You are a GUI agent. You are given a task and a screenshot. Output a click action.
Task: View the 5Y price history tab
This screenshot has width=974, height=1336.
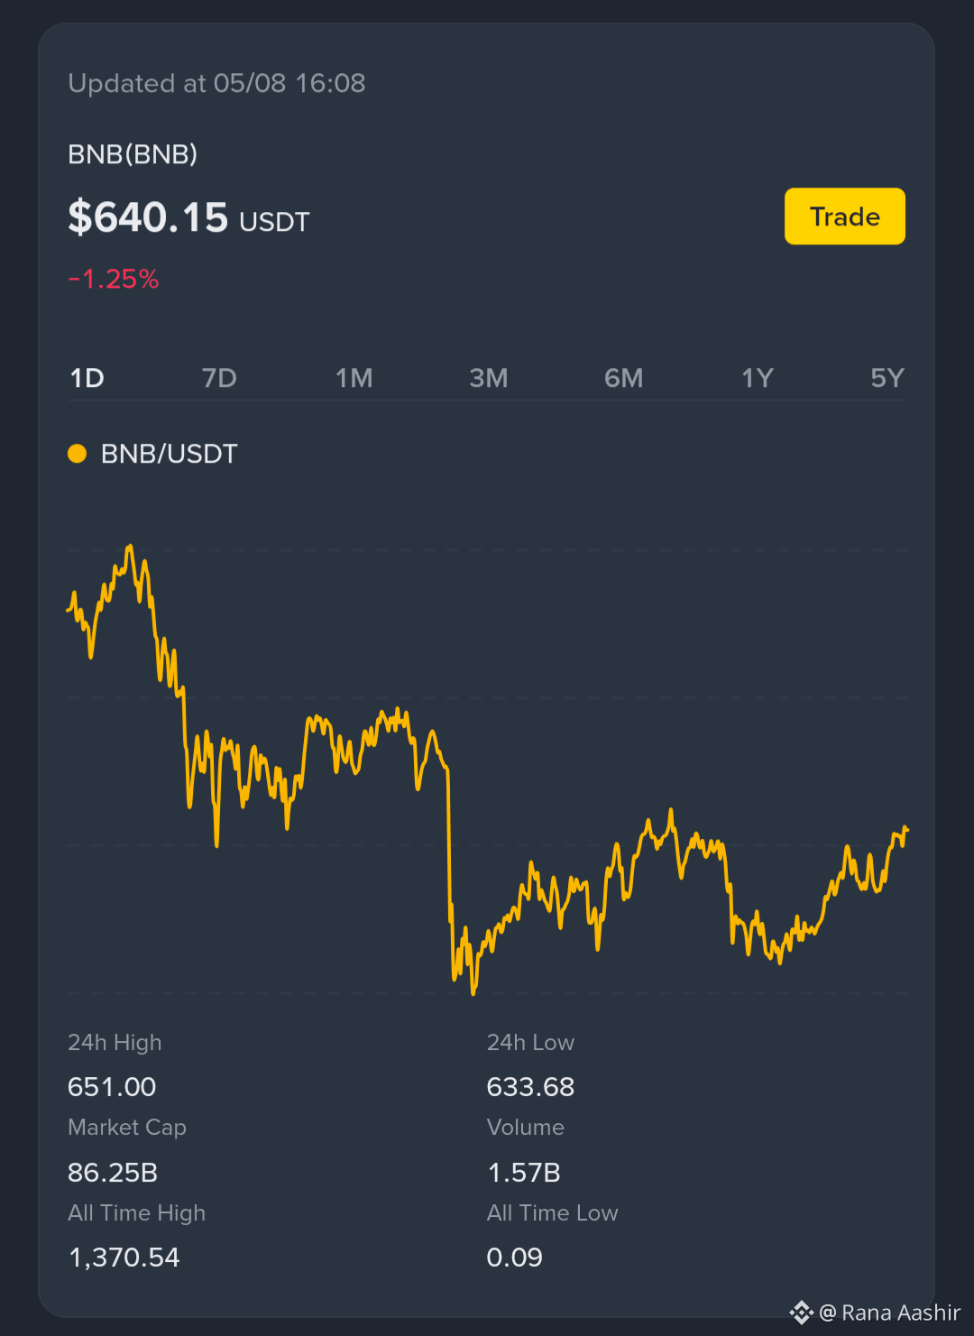click(x=887, y=378)
